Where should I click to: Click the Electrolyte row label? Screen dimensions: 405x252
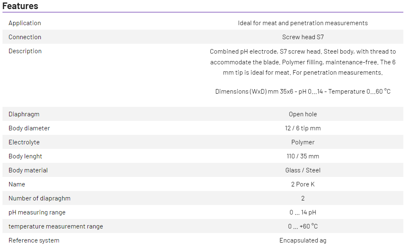pyautogui.click(x=24, y=142)
